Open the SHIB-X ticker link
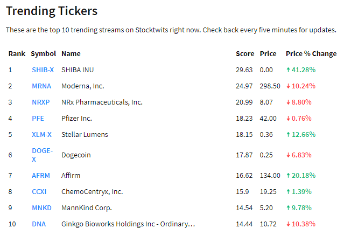The image size is (344, 242). point(43,70)
